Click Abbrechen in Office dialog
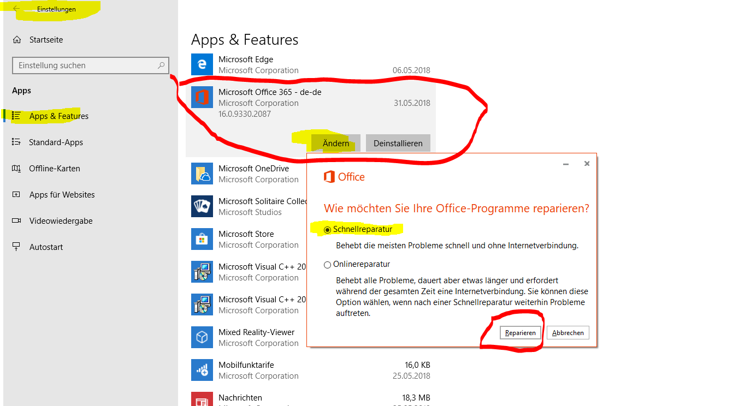 pyautogui.click(x=568, y=332)
